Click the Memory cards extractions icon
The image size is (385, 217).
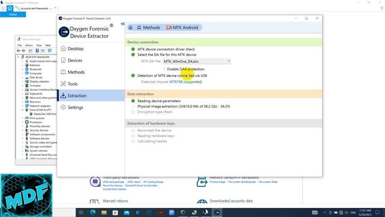(202, 182)
